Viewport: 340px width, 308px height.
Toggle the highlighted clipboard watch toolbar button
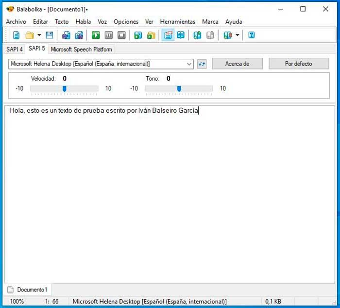168,35
